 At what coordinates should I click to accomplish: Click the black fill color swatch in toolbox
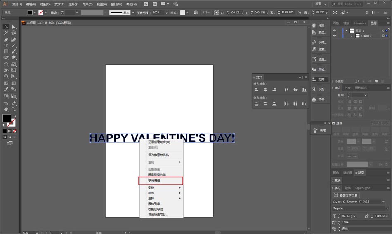pos(7,118)
